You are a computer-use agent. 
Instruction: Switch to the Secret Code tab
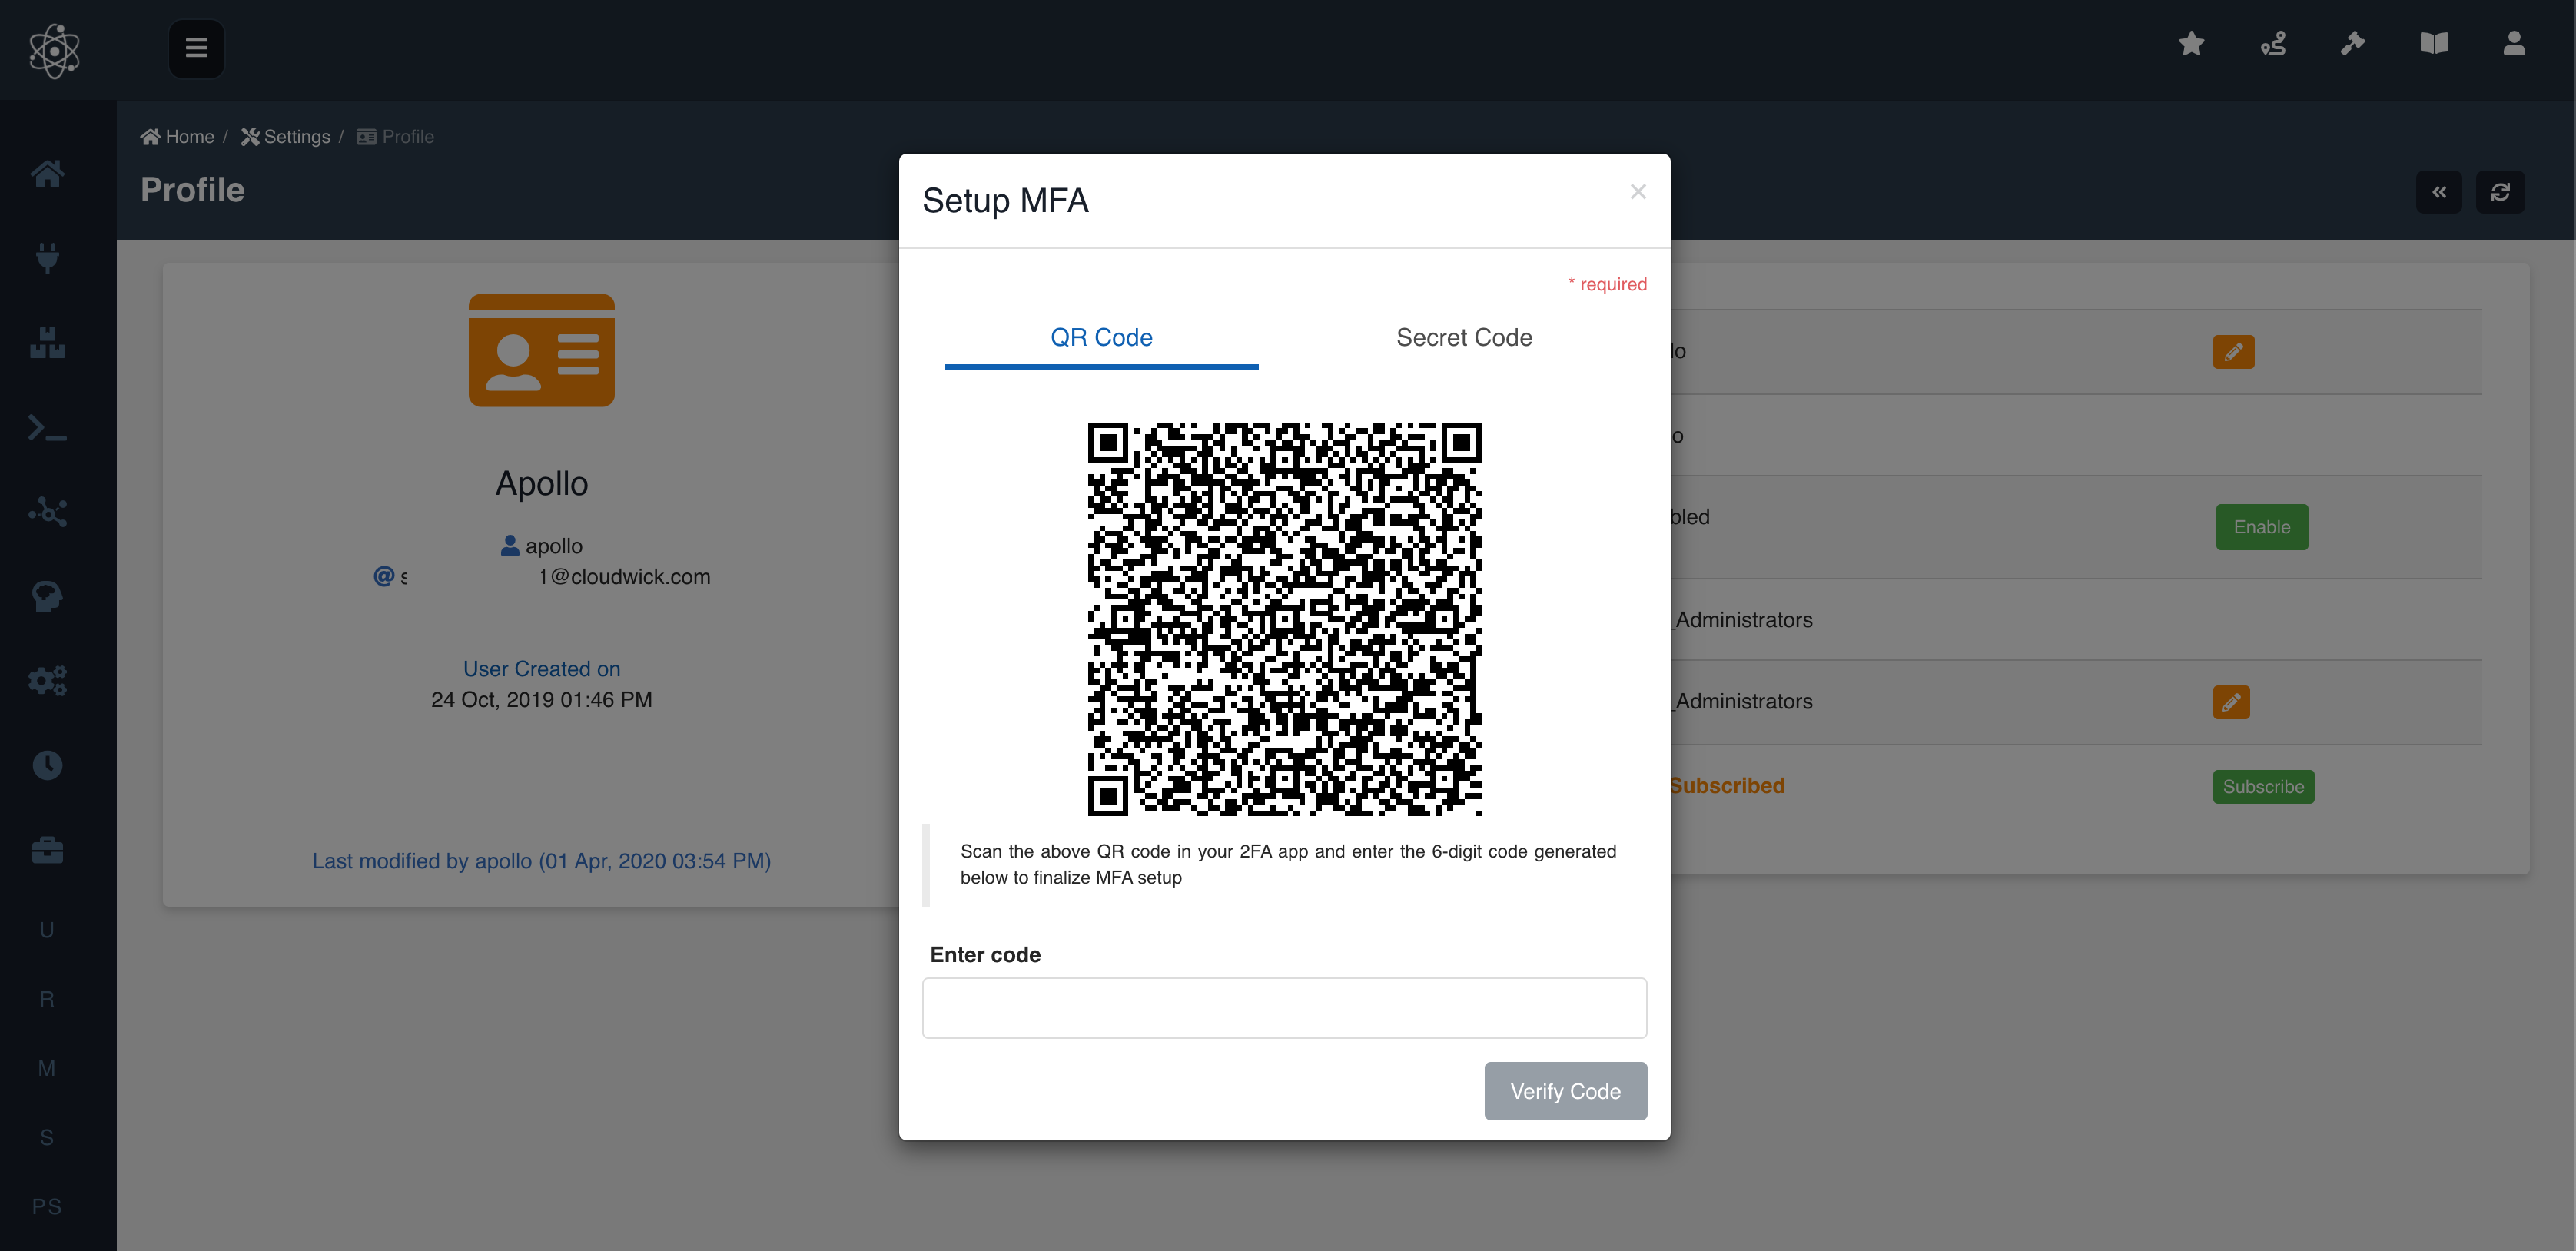pyautogui.click(x=1464, y=337)
